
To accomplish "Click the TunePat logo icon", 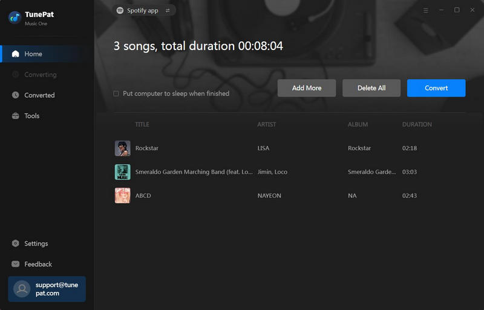I will pos(15,17).
